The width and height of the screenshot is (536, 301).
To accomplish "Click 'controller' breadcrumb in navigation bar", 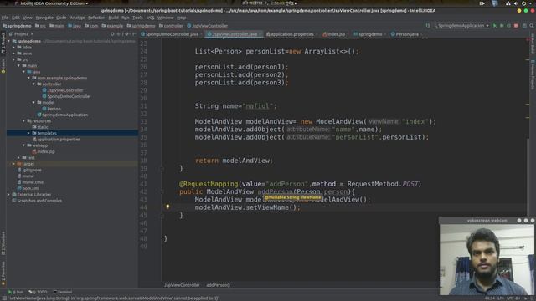I will tap(171, 26).
